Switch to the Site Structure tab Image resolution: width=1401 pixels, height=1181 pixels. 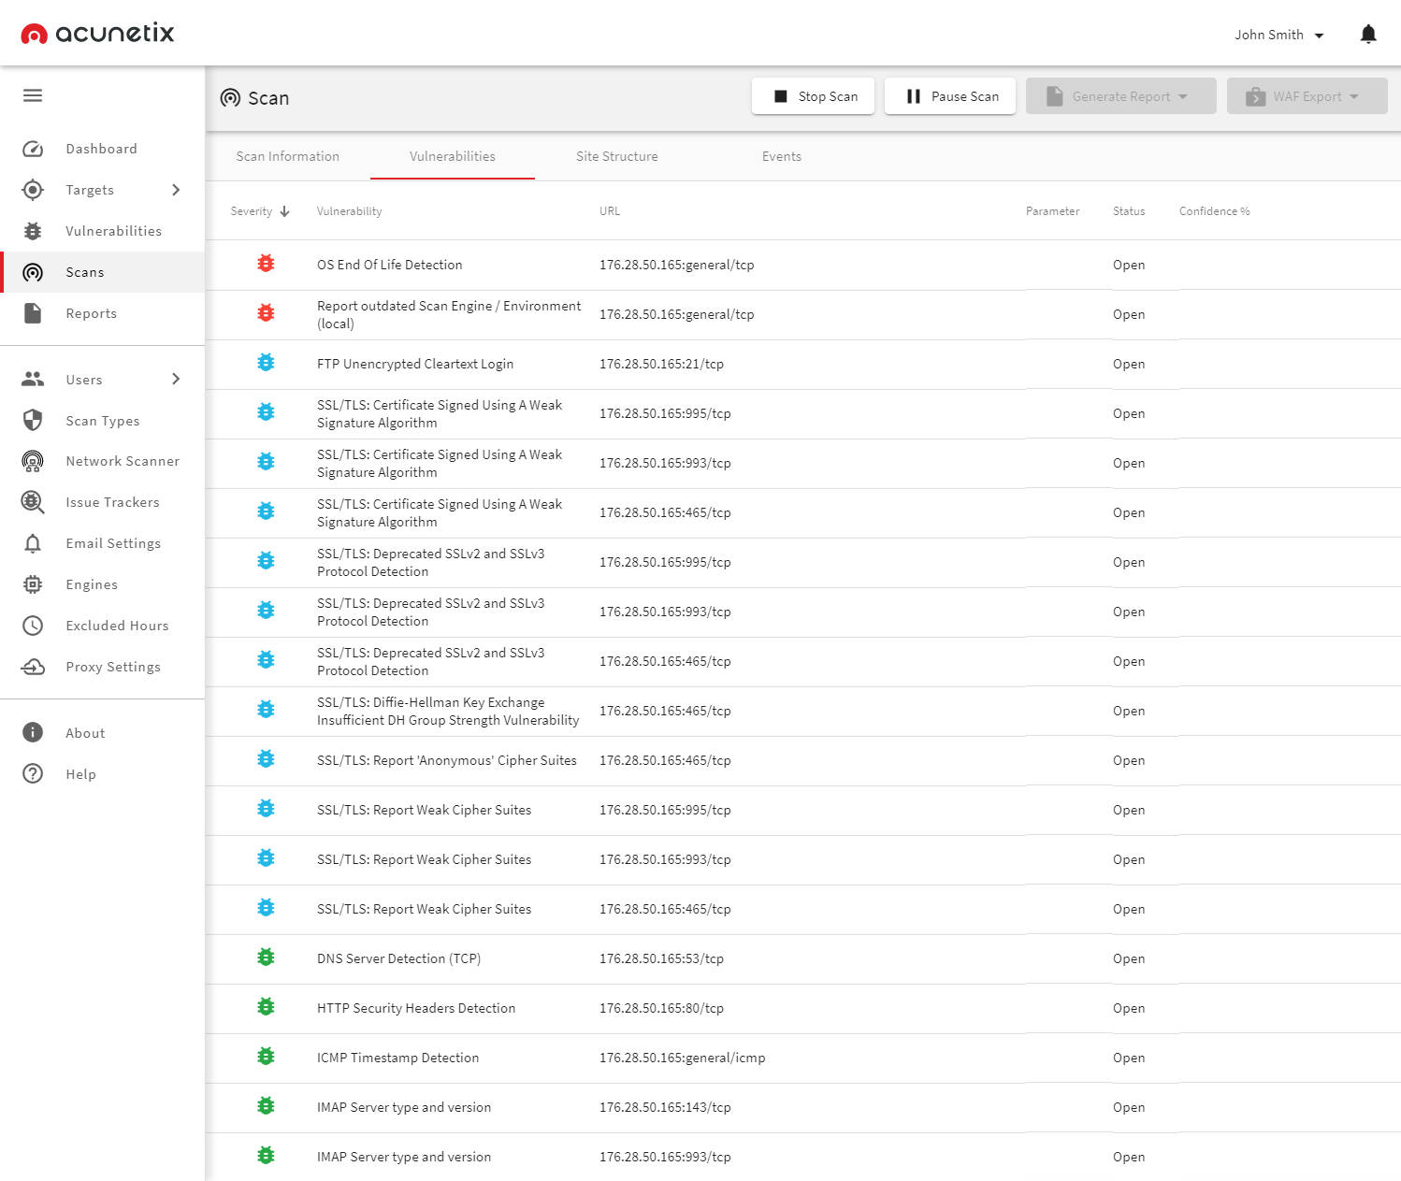(x=616, y=156)
